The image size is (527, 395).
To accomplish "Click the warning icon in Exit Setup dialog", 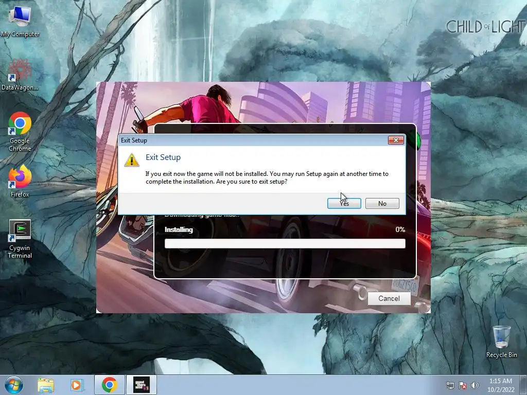I will point(131,160).
